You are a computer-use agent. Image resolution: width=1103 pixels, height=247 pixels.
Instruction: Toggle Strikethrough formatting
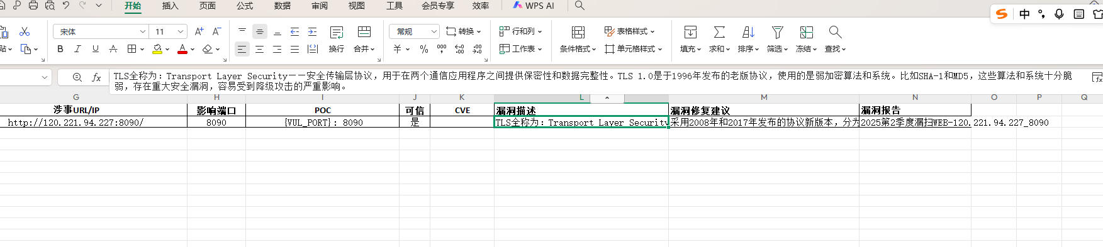coord(113,49)
